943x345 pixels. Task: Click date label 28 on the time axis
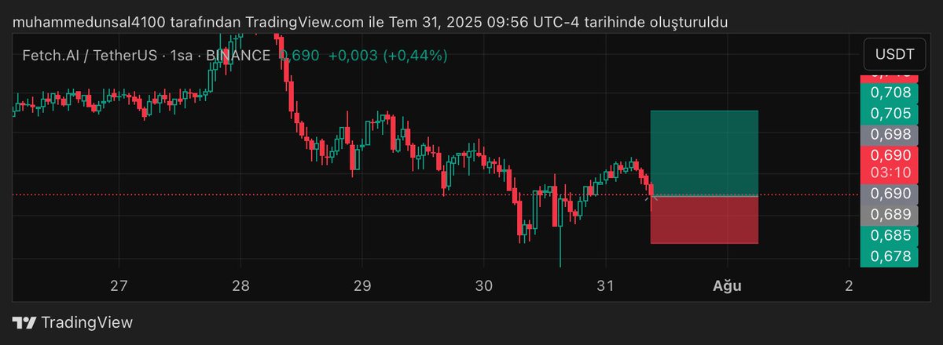240,285
